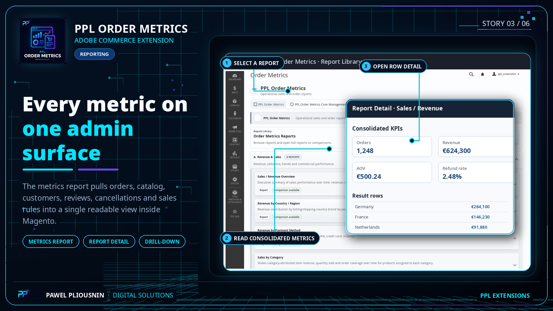The width and height of the screenshot is (553, 311).
Task: Click the AOV €500.24 KPI card
Action: coord(392,172)
